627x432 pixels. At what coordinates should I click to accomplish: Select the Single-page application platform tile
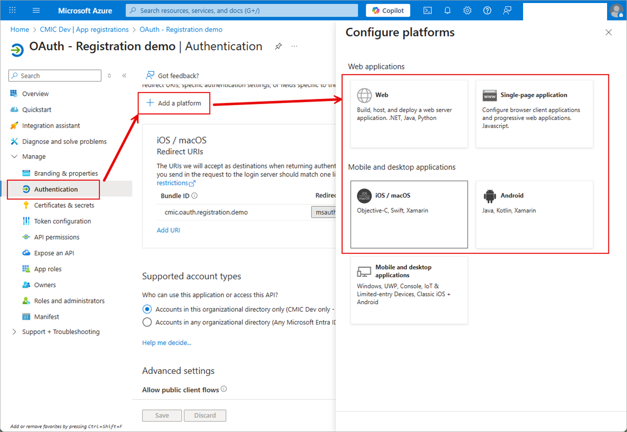[x=534, y=114]
